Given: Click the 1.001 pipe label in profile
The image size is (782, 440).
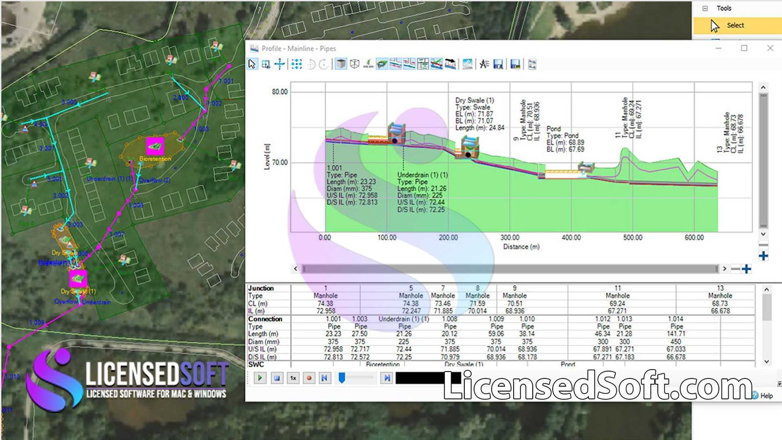Looking at the screenshot, I should 334,168.
